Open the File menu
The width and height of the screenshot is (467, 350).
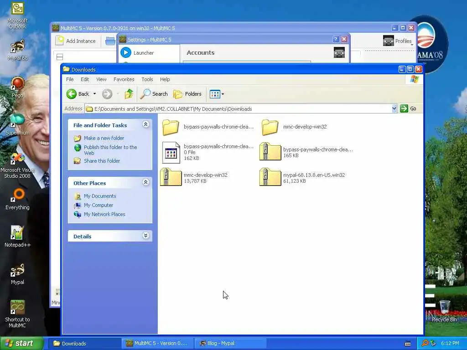pyautogui.click(x=70, y=79)
